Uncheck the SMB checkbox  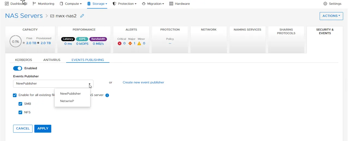[20, 104]
